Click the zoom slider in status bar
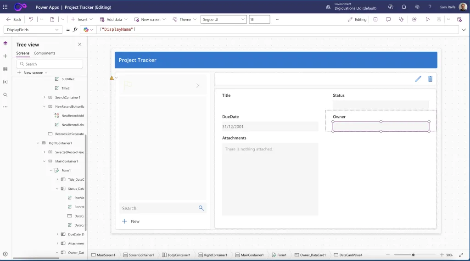 [x=413, y=255]
